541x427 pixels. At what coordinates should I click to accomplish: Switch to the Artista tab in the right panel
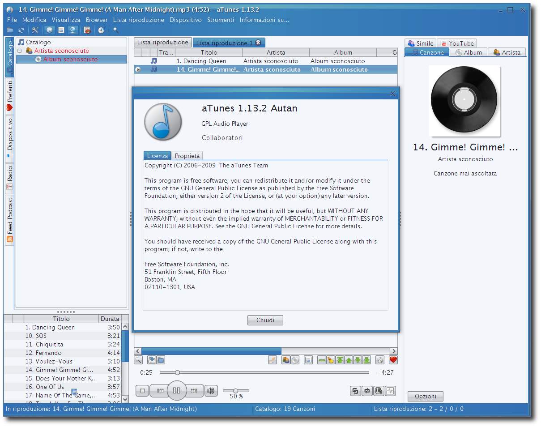click(x=507, y=52)
